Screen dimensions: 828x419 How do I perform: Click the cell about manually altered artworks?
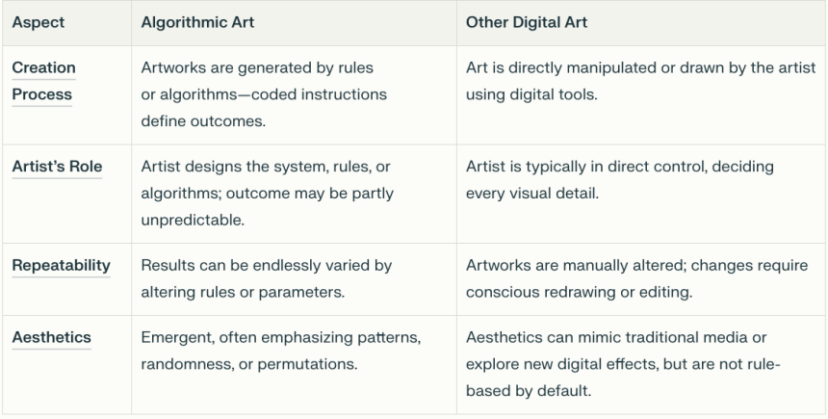(641, 279)
